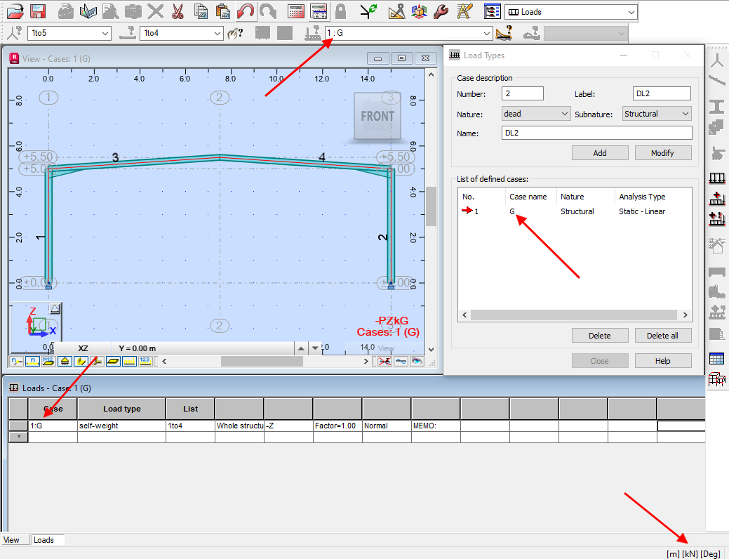Screen dimensions: 729x559
Task: Click the Redo arrow icon
Action: coord(268,11)
